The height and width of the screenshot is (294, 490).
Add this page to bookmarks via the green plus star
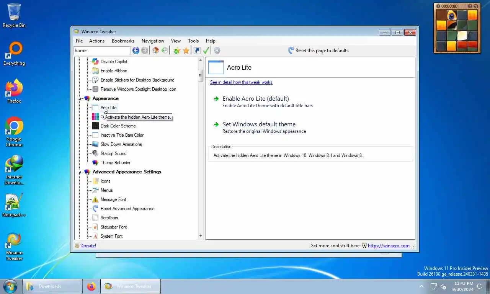tap(176, 51)
